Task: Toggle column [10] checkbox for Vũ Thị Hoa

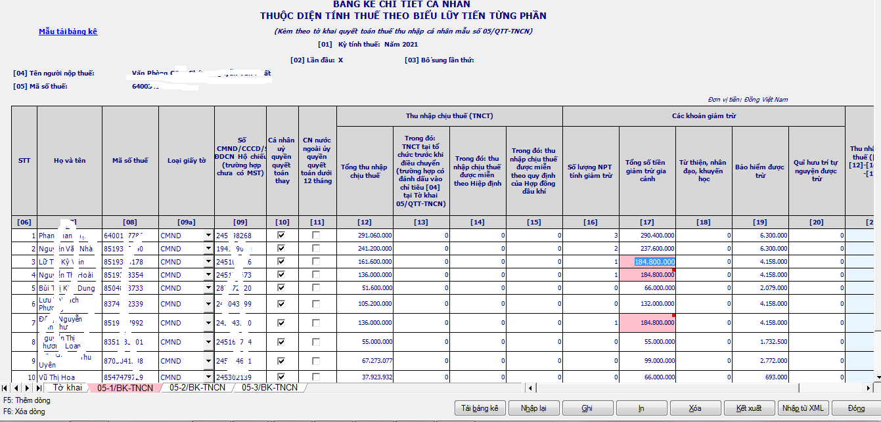Action: click(x=282, y=377)
